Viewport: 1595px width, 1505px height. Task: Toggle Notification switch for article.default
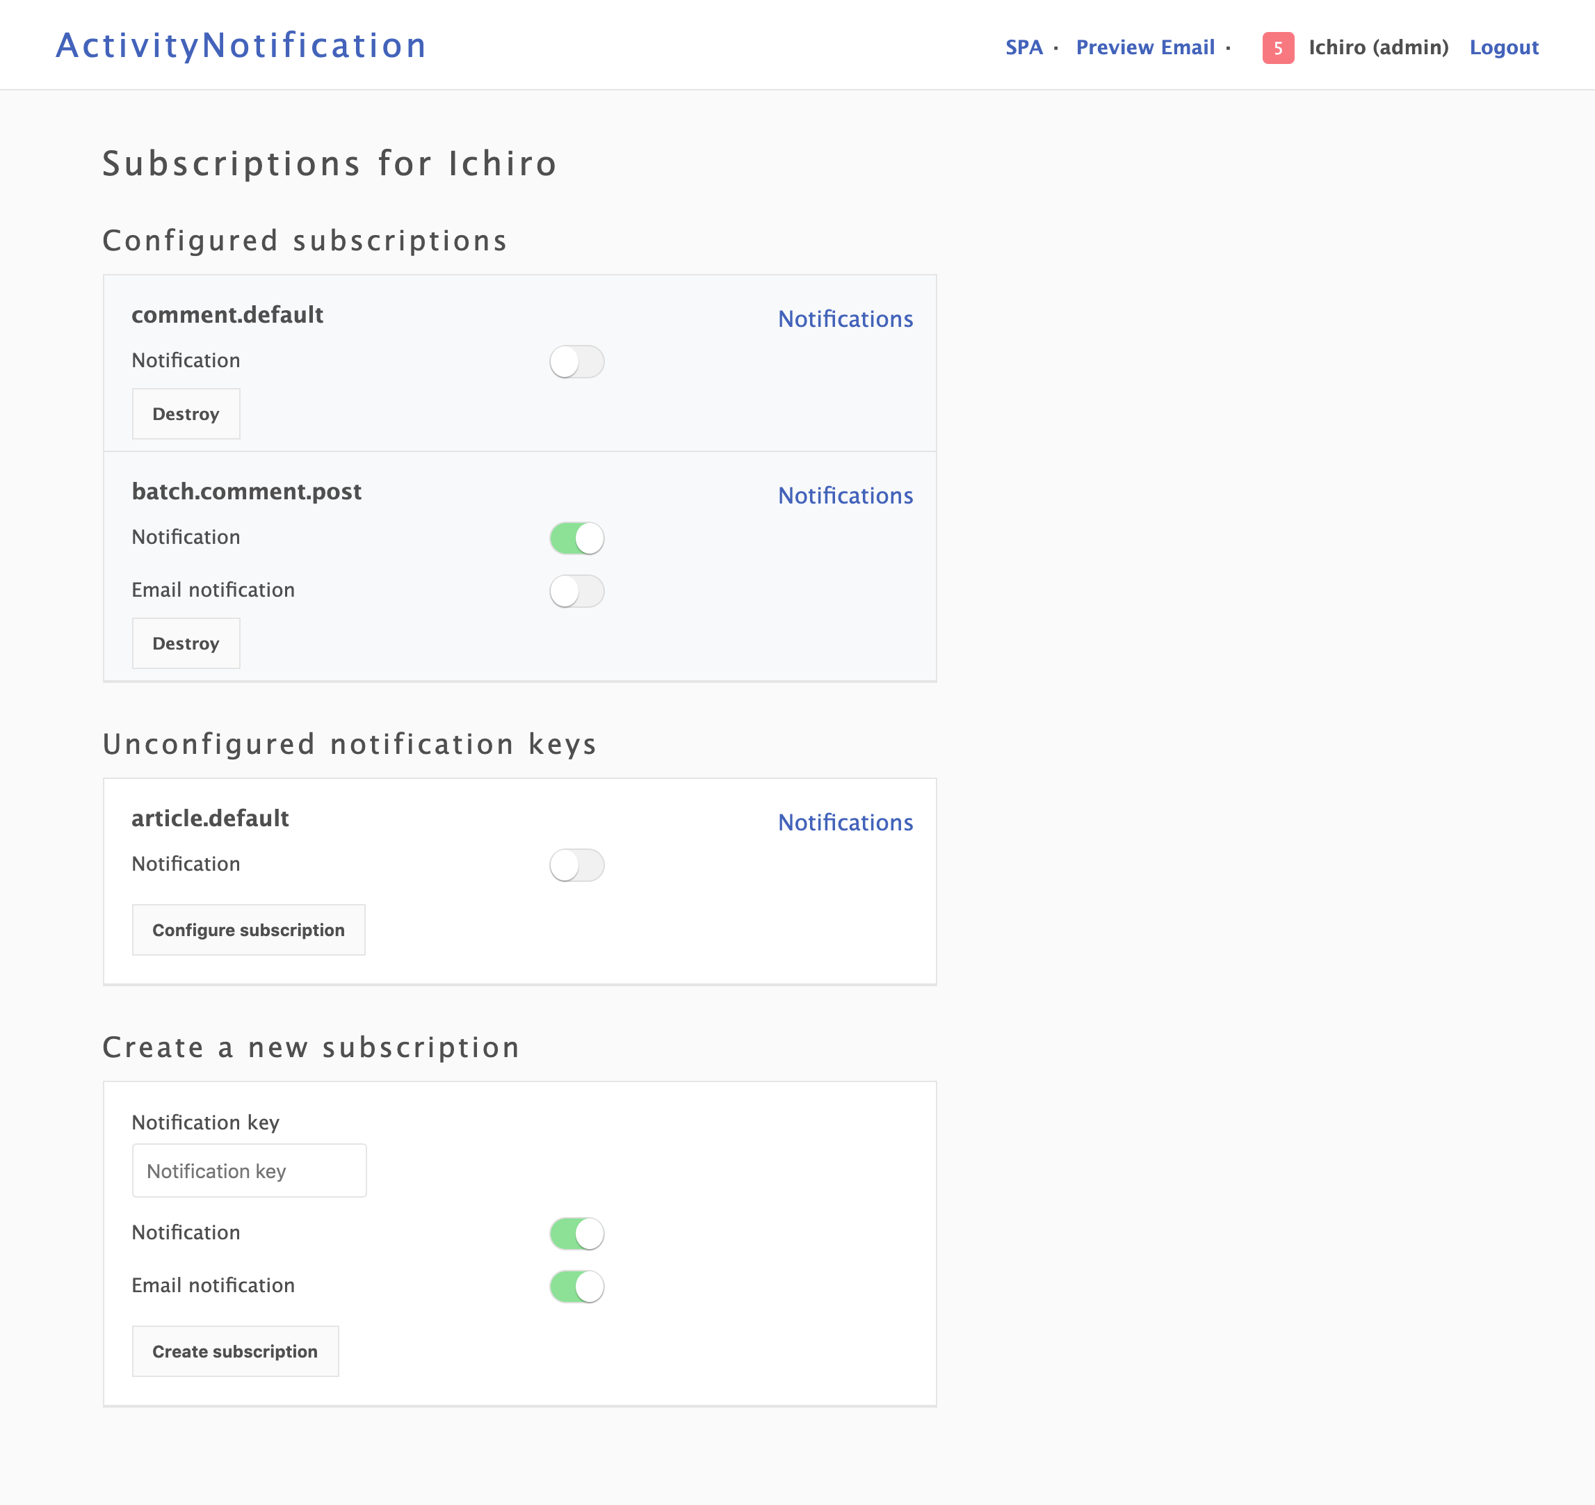[576, 865]
